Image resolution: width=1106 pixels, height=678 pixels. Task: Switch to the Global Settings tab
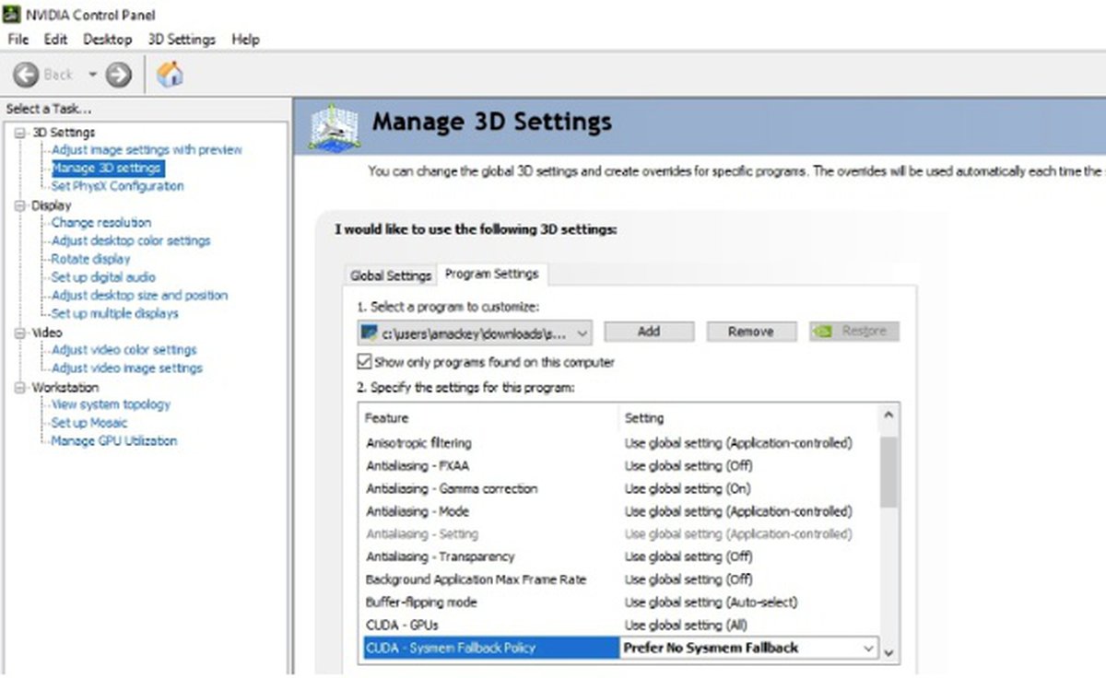point(390,275)
